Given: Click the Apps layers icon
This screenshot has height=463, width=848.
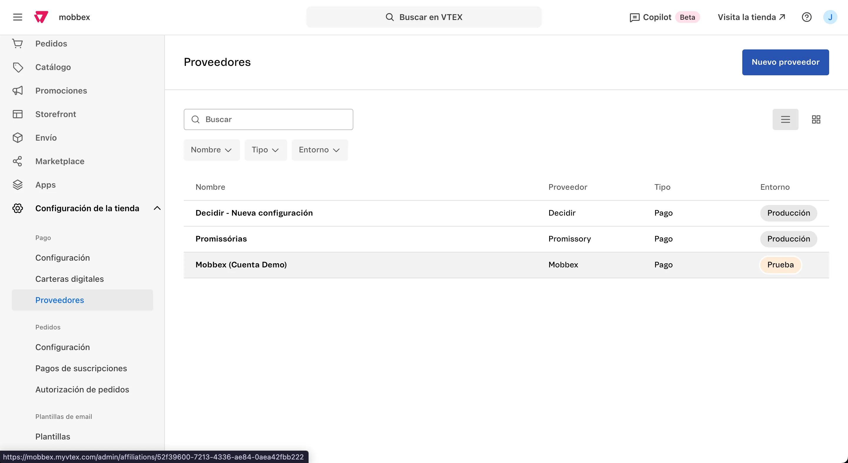Looking at the screenshot, I should coord(17,185).
